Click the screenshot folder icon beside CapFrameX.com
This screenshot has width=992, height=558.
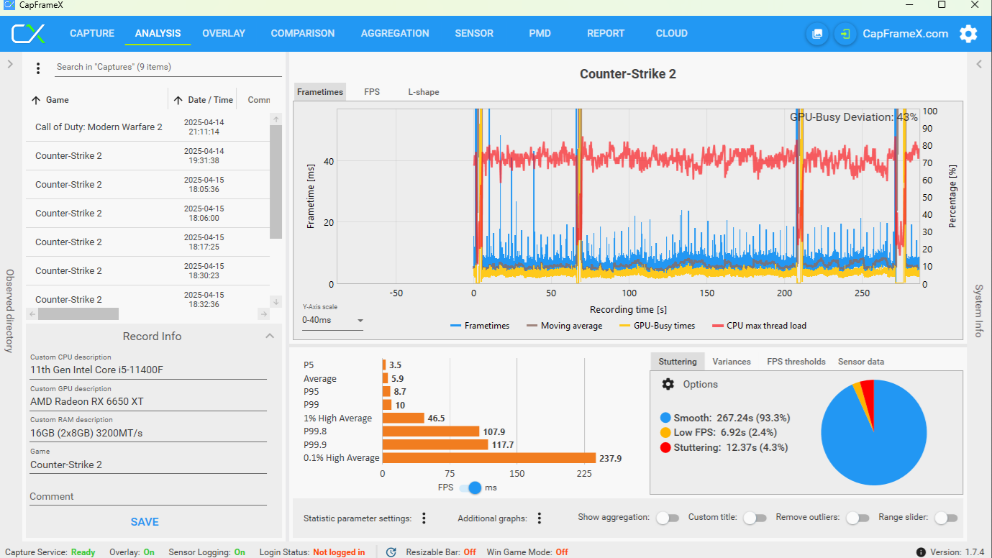click(x=817, y=34)
